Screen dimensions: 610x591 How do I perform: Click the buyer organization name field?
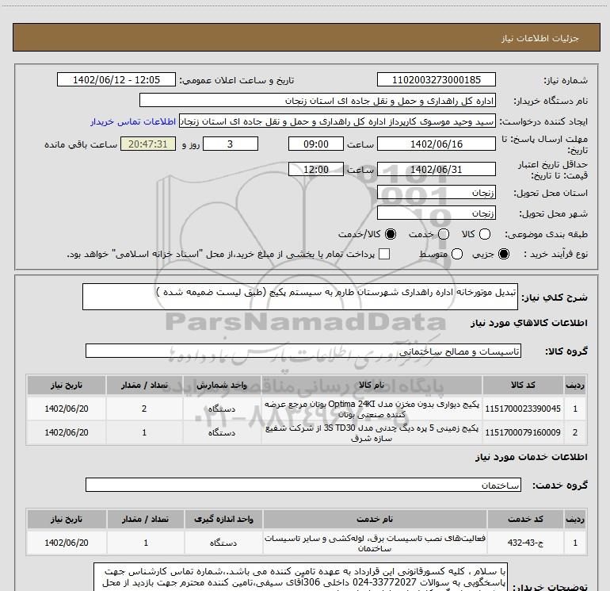(318, 100)
